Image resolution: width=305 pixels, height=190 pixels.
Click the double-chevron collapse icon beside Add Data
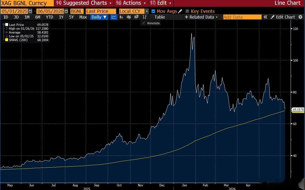point(265,17)
